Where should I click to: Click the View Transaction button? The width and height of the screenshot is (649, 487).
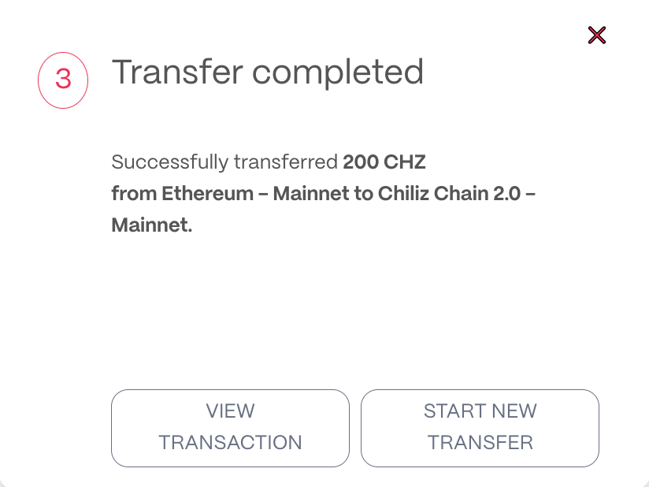coord(230,427)
